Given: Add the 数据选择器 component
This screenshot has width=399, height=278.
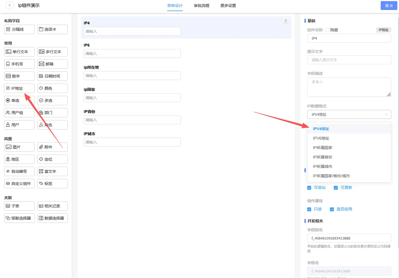Looking at the screenshot, I should [x=52, y=218].
